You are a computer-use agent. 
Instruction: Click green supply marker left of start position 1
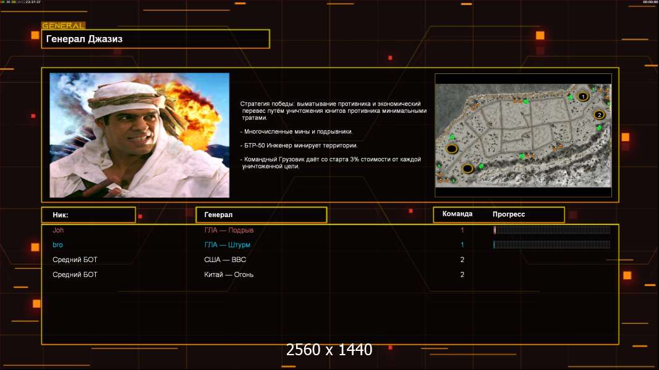click(570, 97)
